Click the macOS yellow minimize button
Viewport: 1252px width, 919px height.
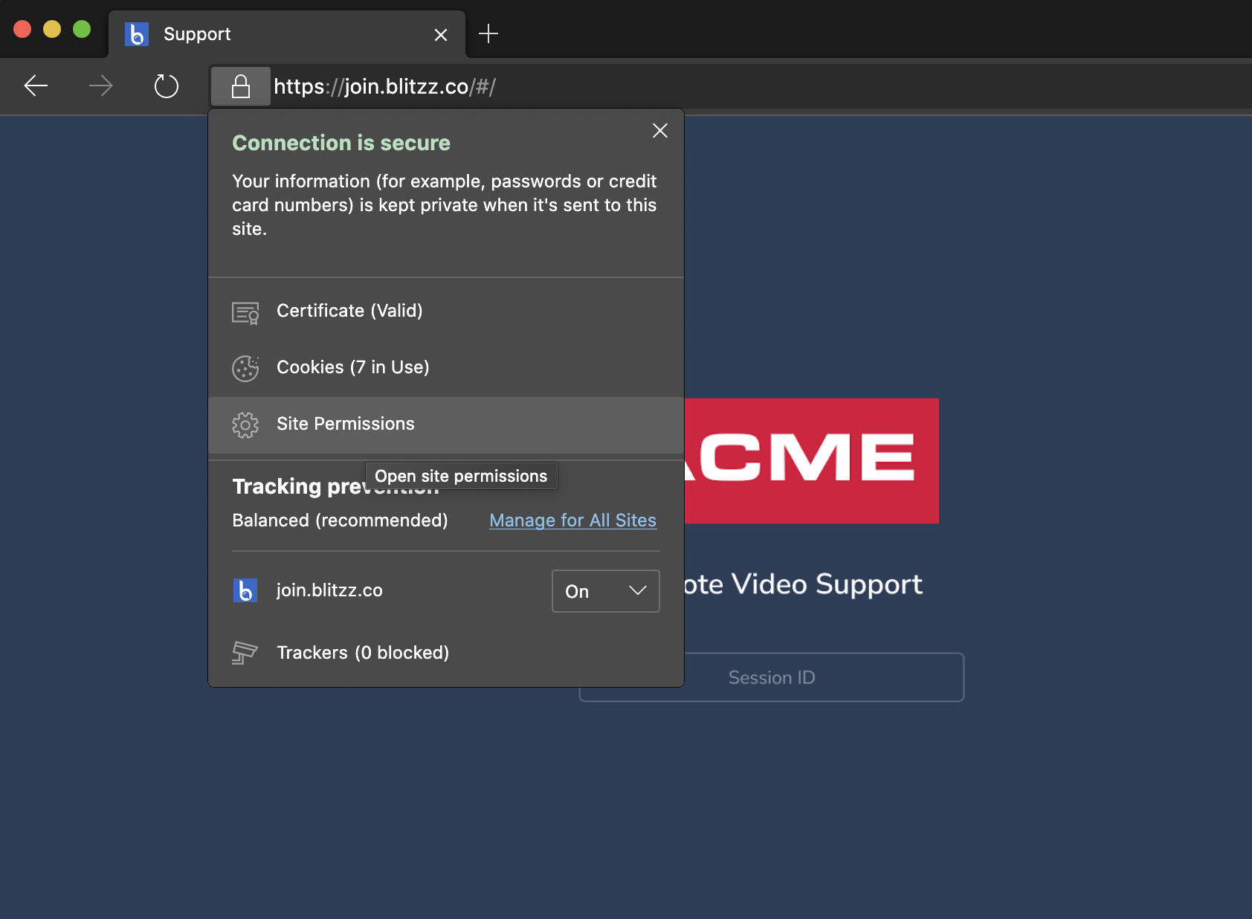coord(52,29)
